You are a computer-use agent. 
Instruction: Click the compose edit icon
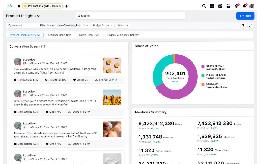pyautogui.click(x=220, y=6)
